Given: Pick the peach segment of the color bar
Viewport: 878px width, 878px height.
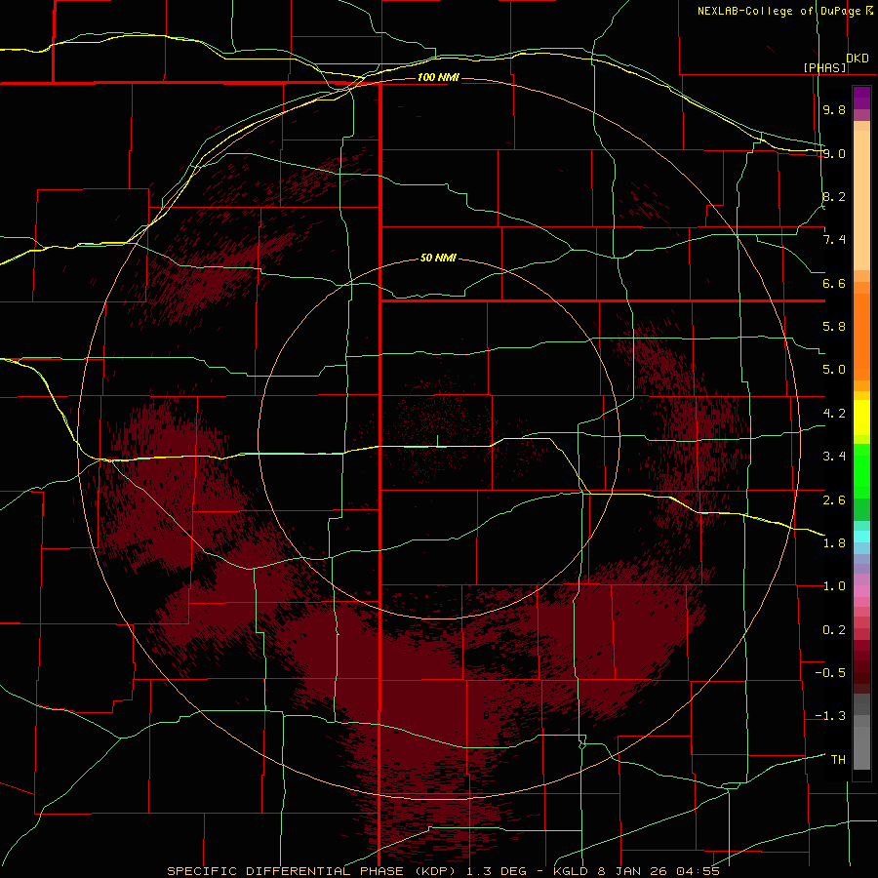Looking at the screenshot, I should coord(861,196).
